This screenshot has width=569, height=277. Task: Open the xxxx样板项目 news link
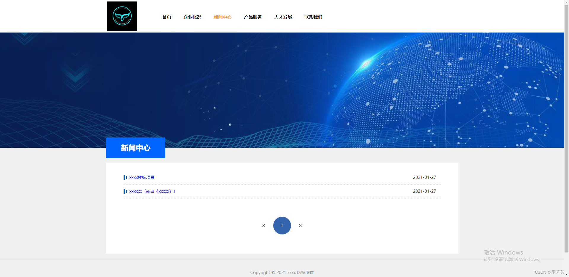pos(142,177)
